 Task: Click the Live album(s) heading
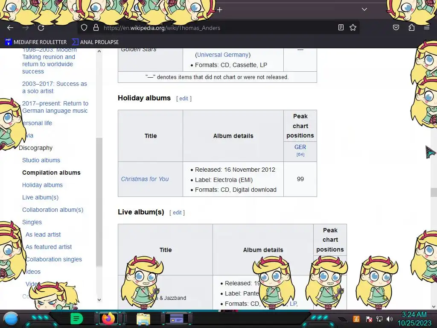pyautogui.click(x=141, y=212)
